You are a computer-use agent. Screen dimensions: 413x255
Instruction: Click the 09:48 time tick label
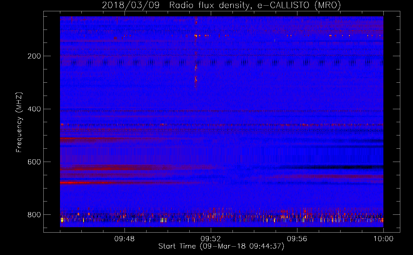125,239
